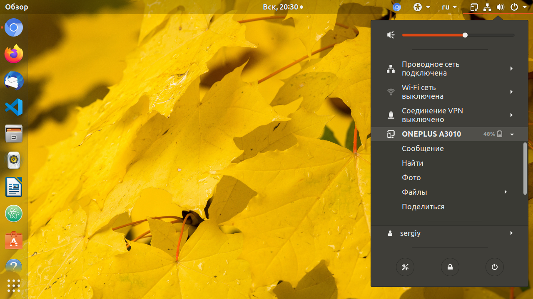Open Rhythmbox speaker icon in dock

pos(14,160)
